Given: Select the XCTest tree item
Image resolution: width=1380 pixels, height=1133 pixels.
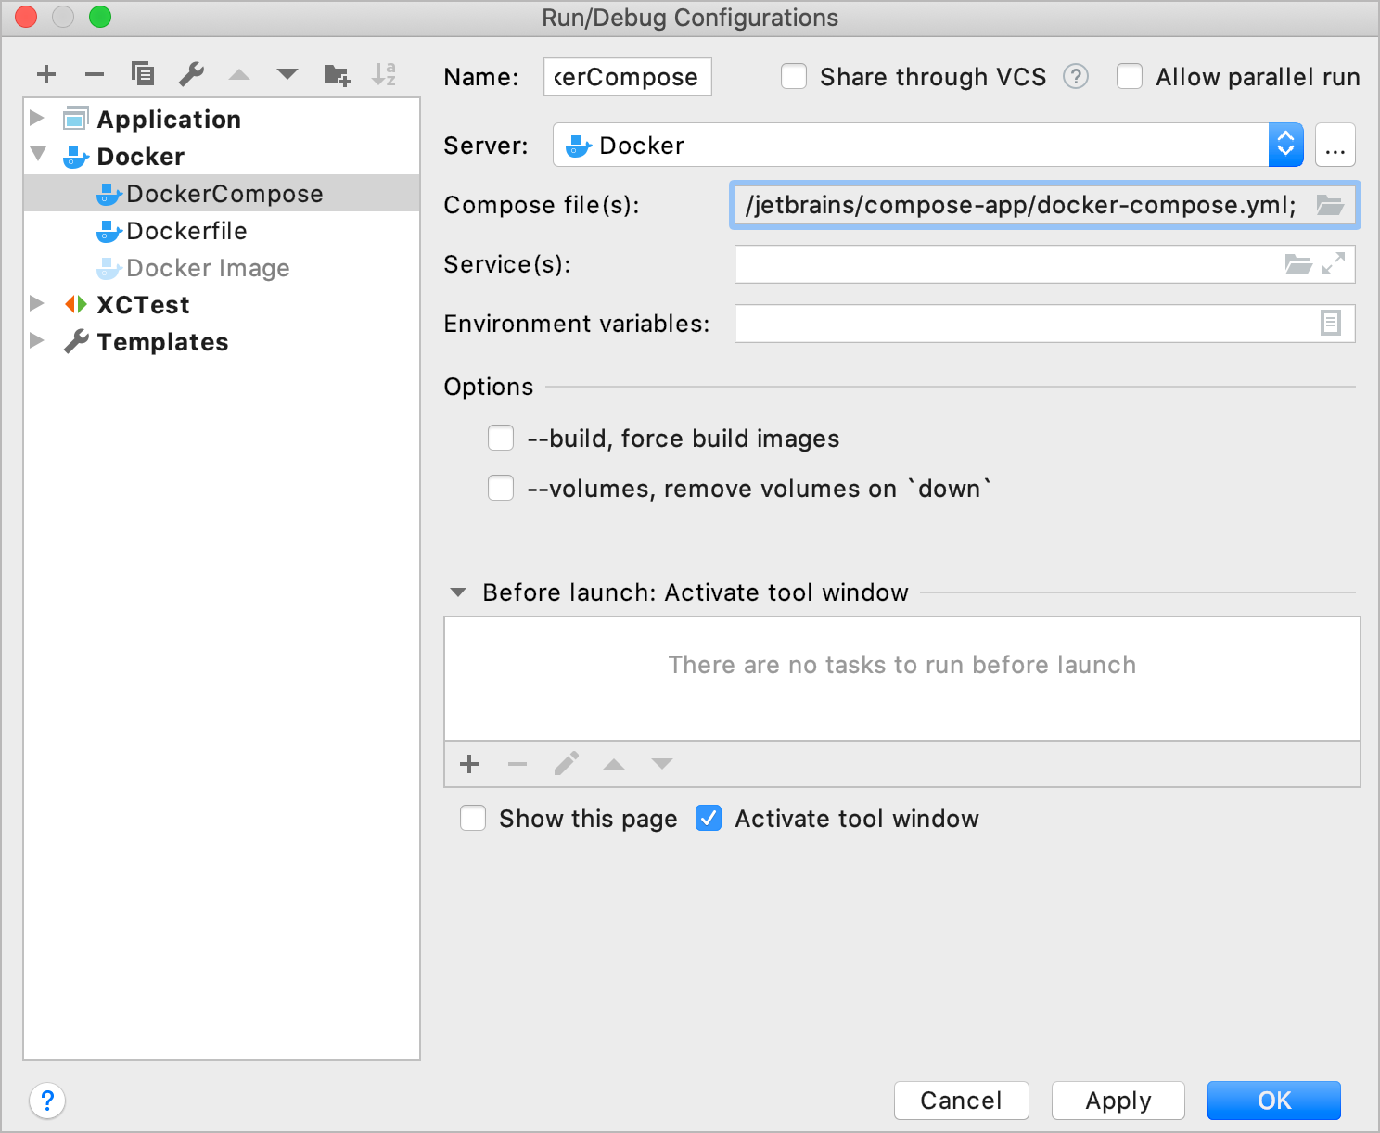Looking at the screenshot, I should [x=222, y=304].
